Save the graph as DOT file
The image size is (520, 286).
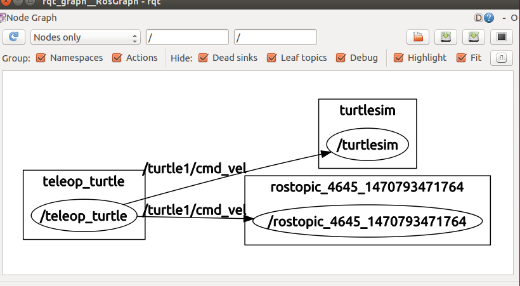[x=446, y=37]
